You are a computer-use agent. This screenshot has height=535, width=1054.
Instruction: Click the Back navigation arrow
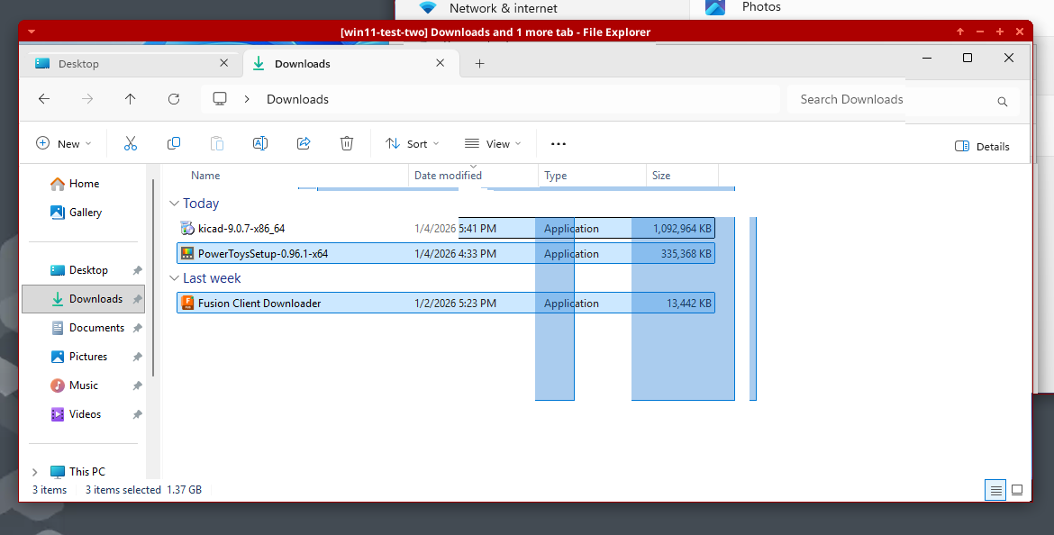pos(44,99)
